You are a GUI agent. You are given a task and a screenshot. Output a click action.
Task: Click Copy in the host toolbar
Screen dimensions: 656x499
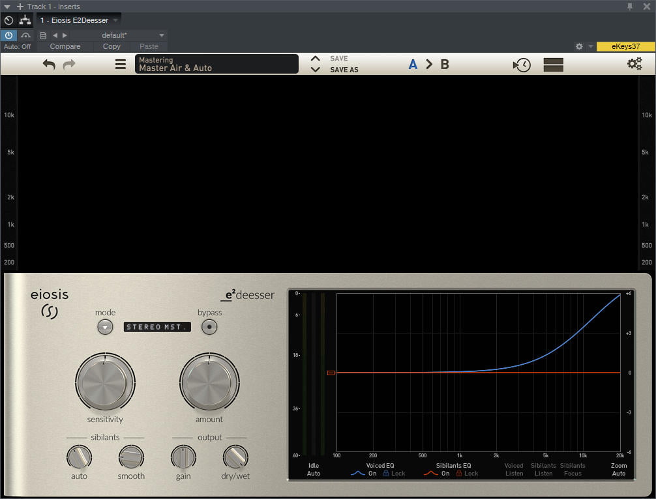tap(112, 46)
